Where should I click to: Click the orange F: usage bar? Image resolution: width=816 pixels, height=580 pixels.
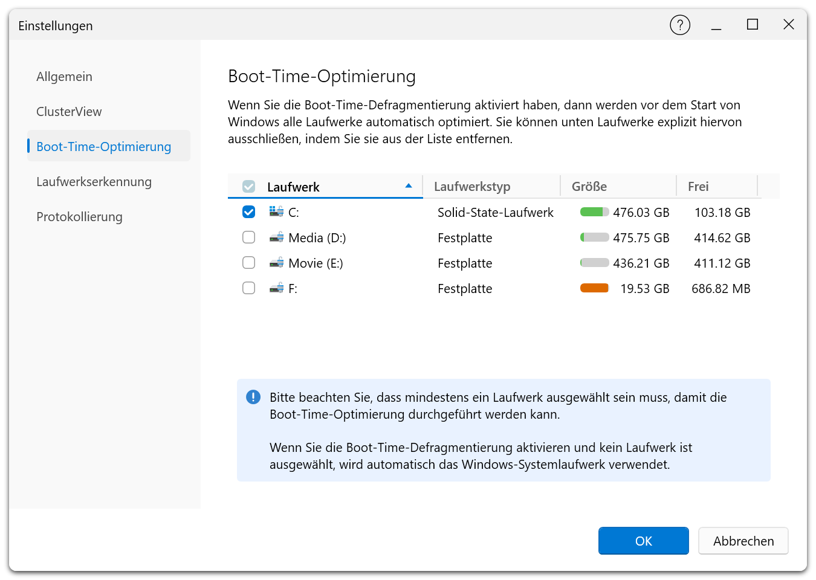(x=595, y=288)
